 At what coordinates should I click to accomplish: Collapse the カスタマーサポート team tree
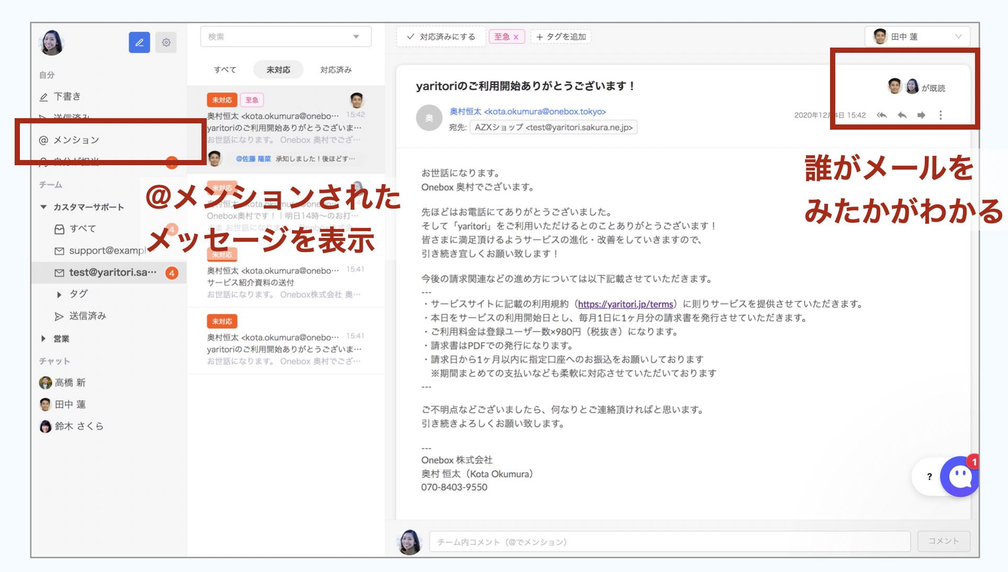coord(43,207)
